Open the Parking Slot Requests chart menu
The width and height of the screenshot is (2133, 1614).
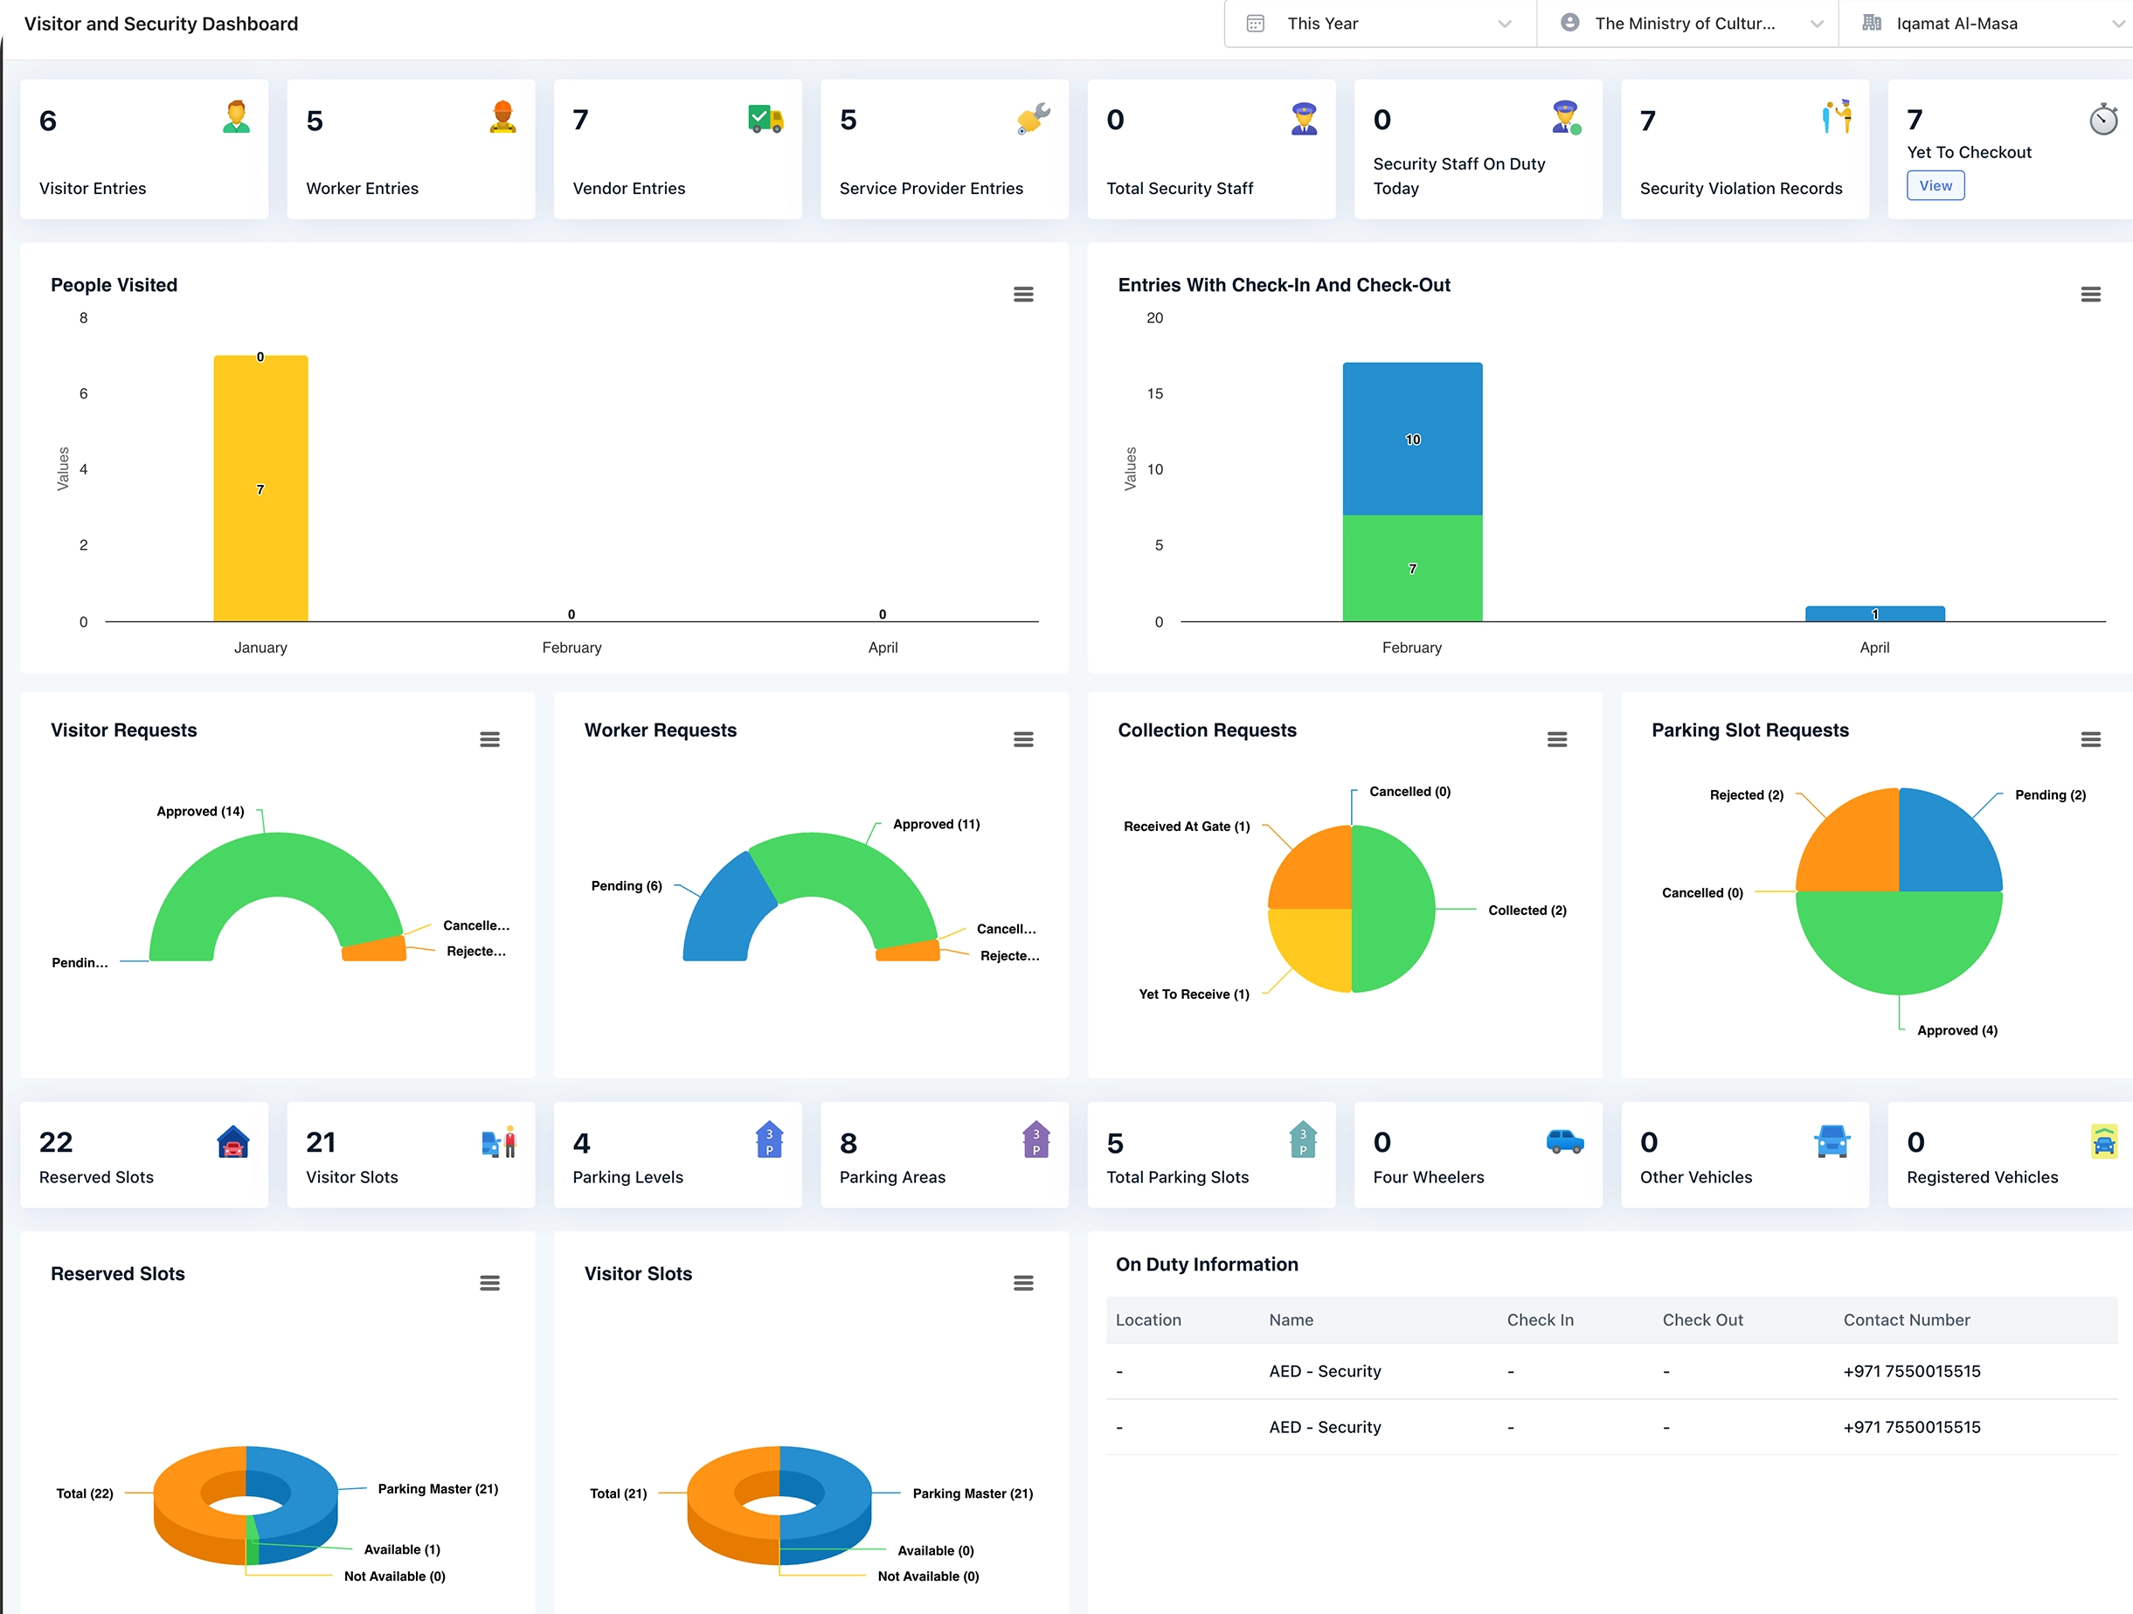coord(2090,739)
